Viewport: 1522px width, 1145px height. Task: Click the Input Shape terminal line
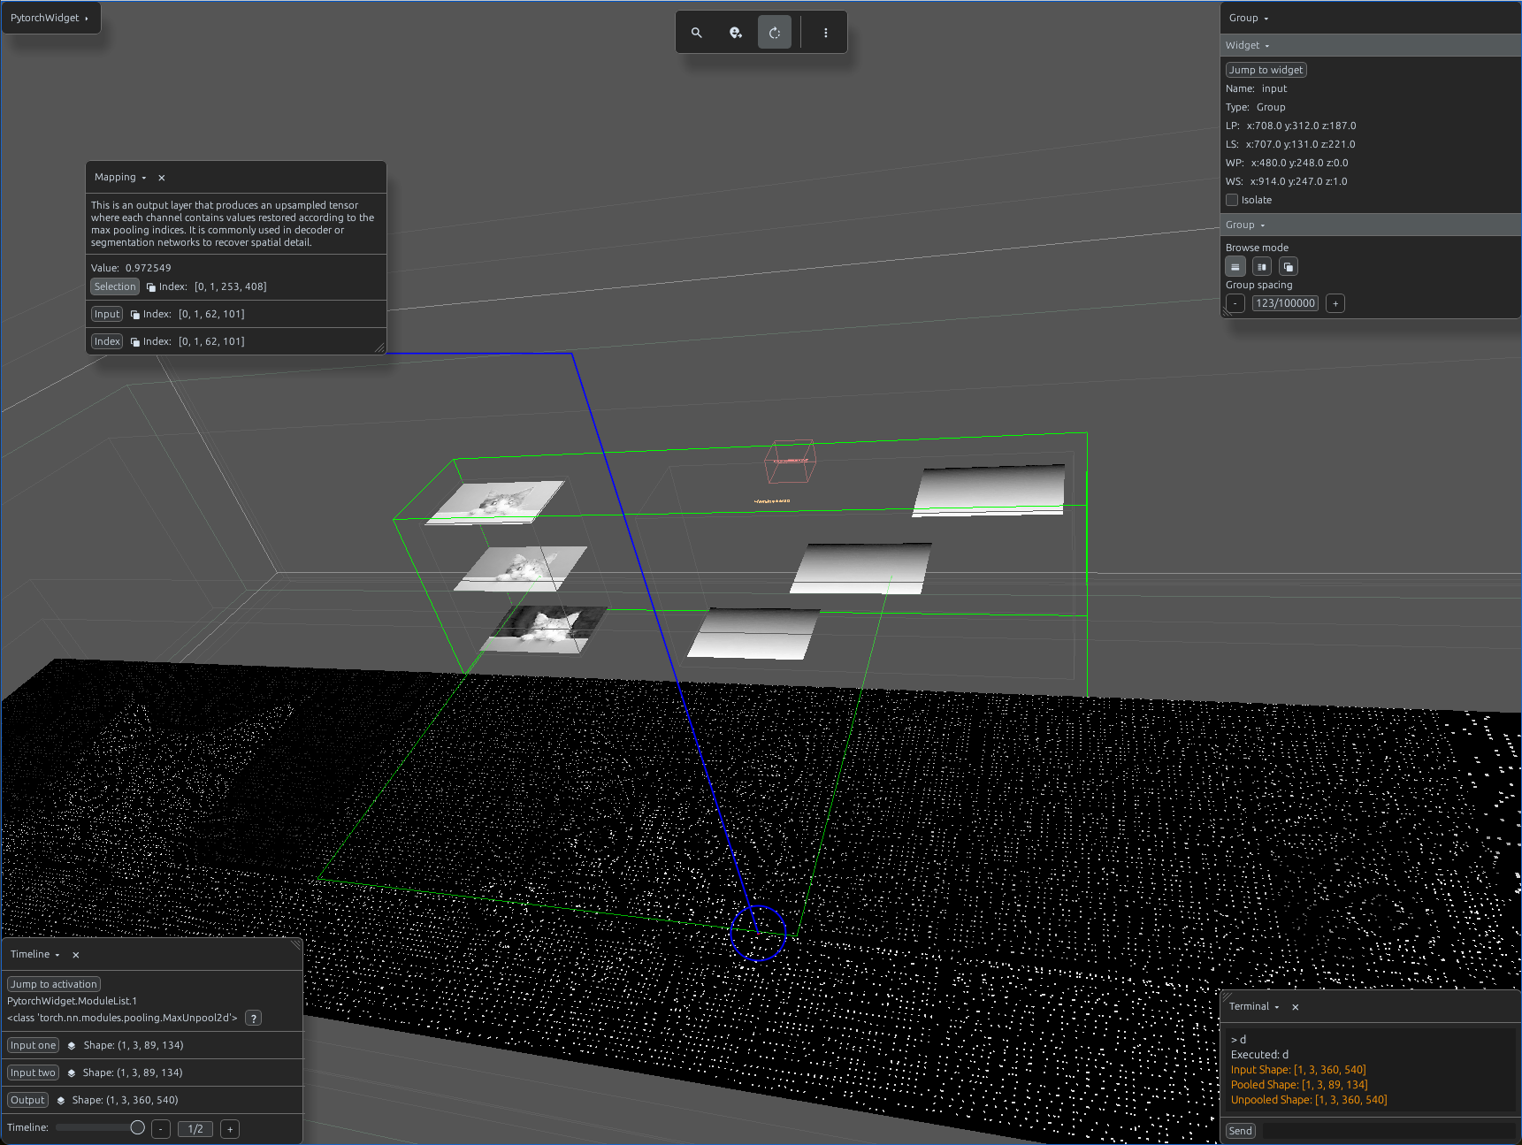click(1298, 1071)
